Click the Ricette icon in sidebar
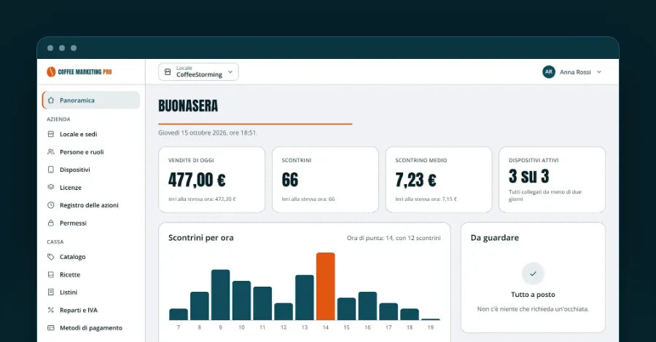This screenshot has width=656, height=342. [51, 274]
